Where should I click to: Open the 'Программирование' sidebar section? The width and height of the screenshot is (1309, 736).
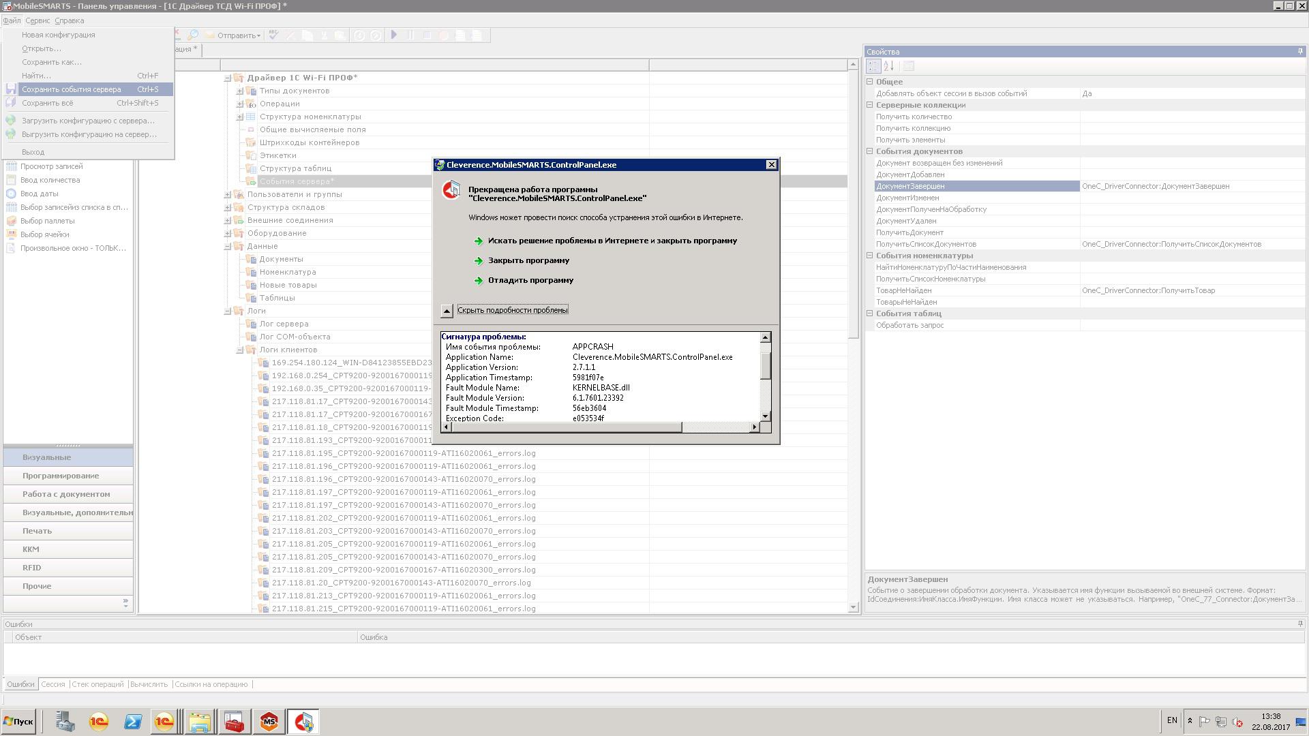click(68, 476)
